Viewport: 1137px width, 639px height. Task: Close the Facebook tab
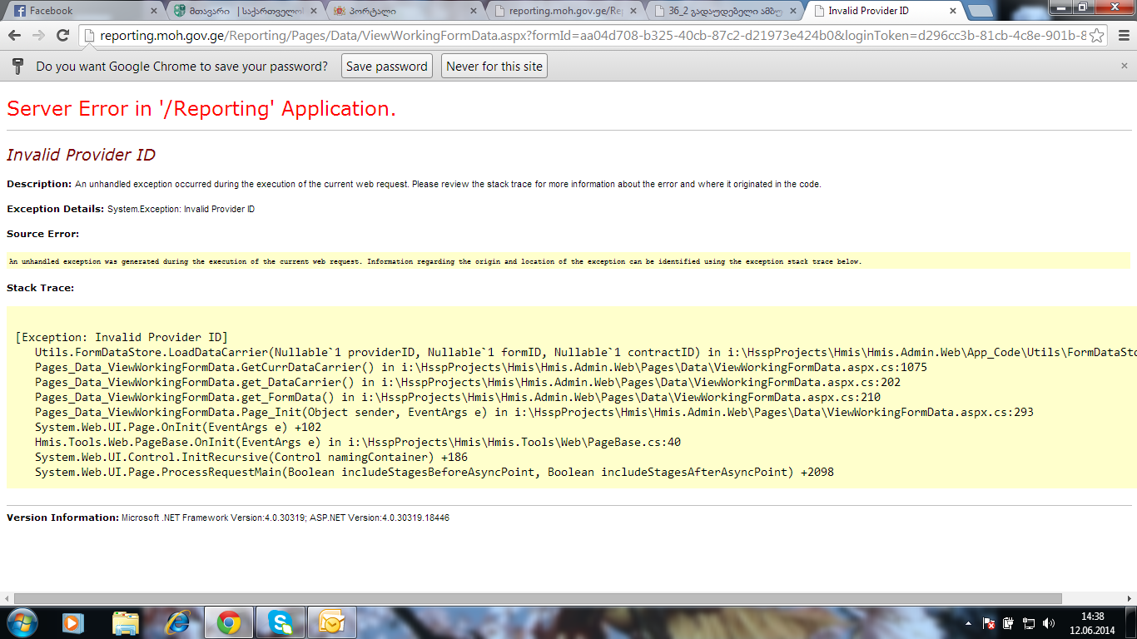(153, 11)
